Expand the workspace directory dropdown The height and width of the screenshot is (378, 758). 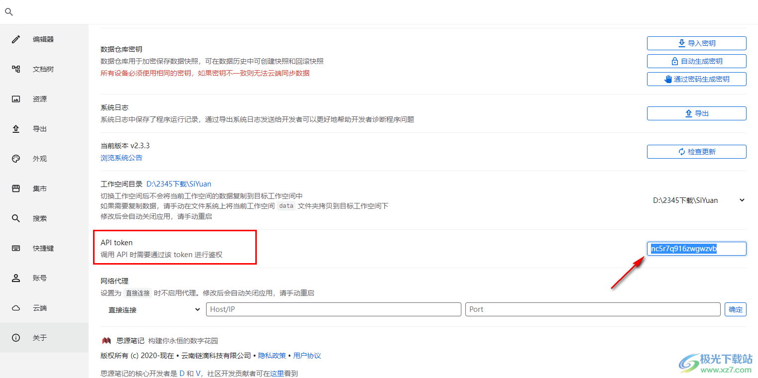(698, 200)
